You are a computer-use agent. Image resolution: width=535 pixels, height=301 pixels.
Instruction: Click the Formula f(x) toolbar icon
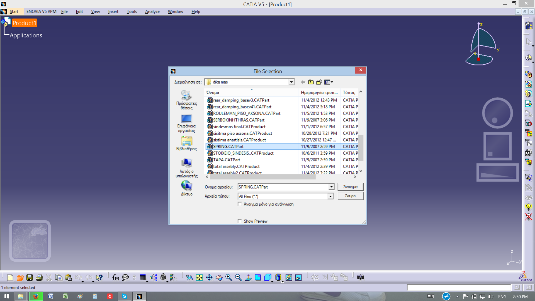point(115,277)
